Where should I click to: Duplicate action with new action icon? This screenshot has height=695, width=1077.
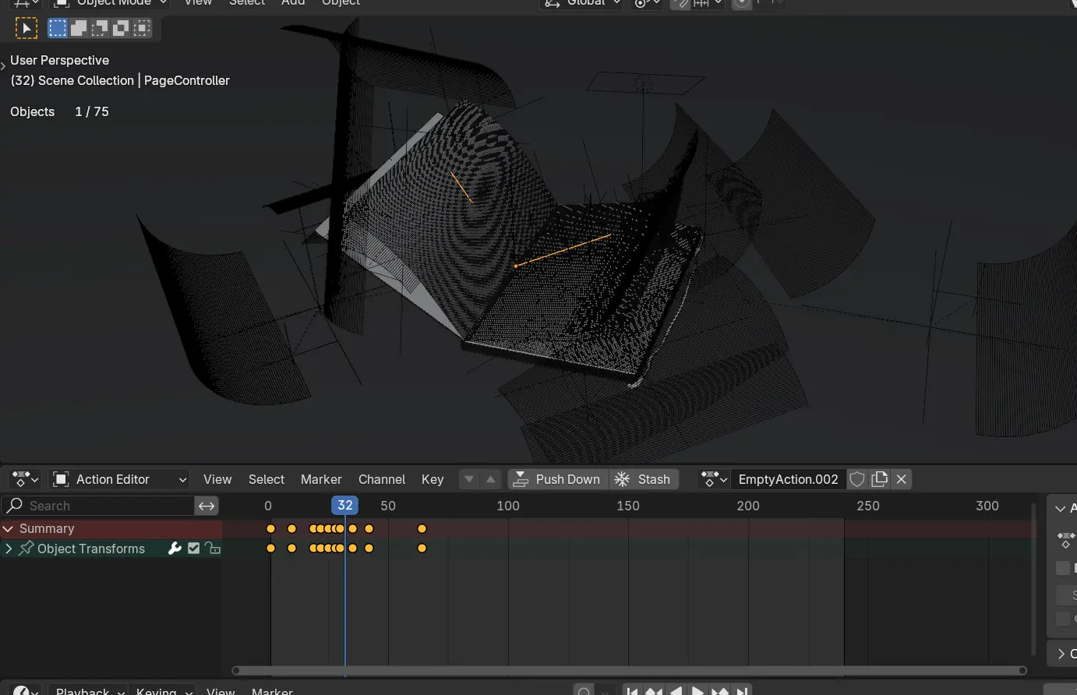(880, 479)
